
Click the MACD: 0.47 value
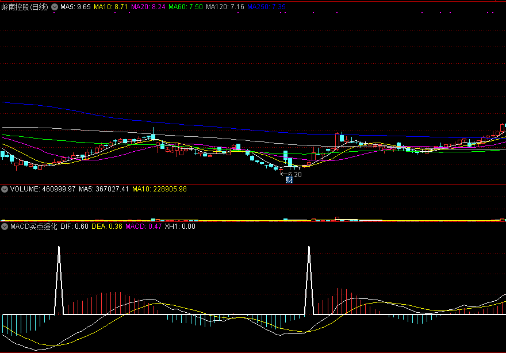144,227
